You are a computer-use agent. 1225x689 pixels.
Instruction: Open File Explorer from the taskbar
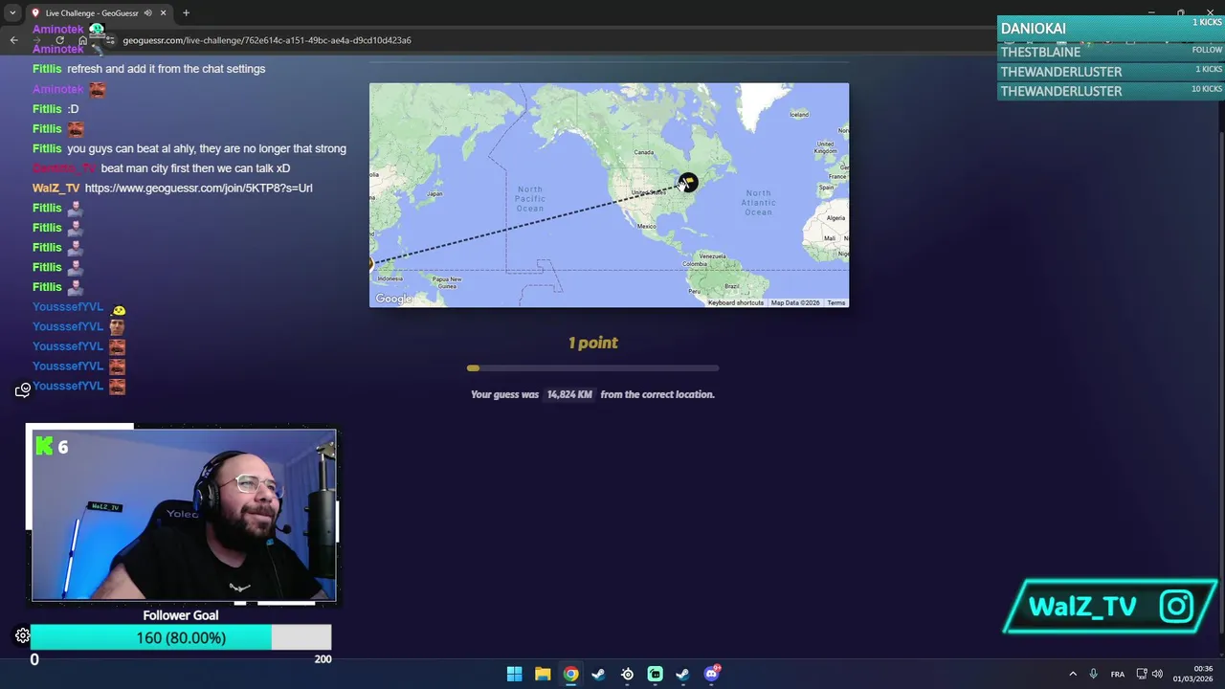pyautogui.click(x=543, y=674)
